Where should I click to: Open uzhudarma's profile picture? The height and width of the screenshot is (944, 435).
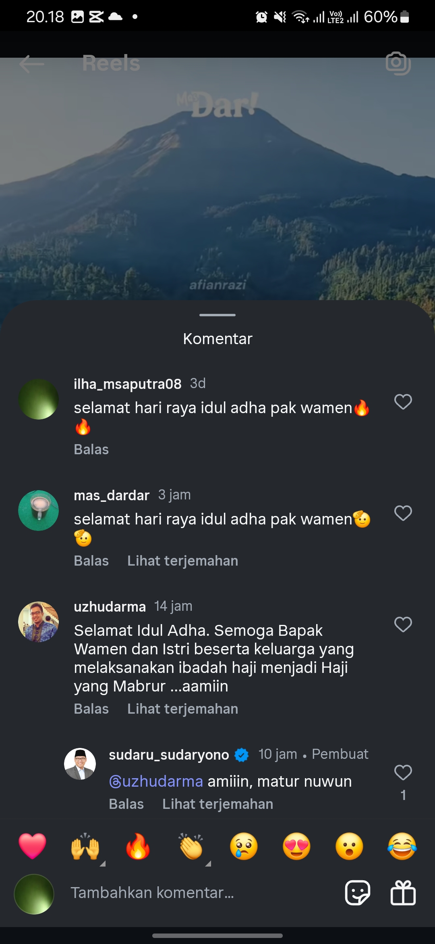39,622
